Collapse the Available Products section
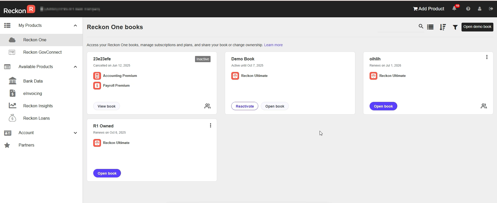The height and width of the screenshot is (203, 497). click(x=75, y=67)
